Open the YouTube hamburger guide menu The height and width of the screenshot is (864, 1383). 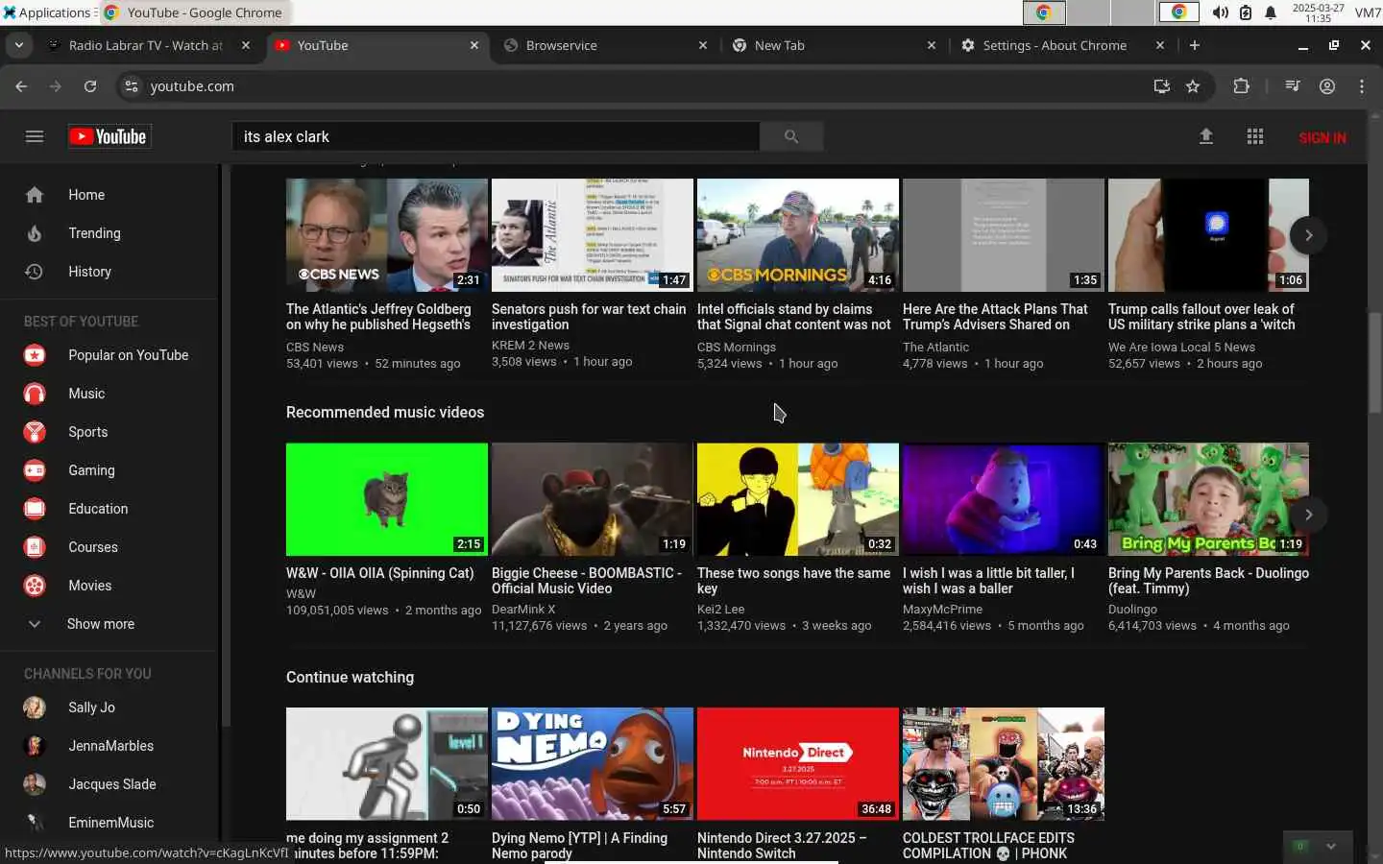click(x=35, y=136)
